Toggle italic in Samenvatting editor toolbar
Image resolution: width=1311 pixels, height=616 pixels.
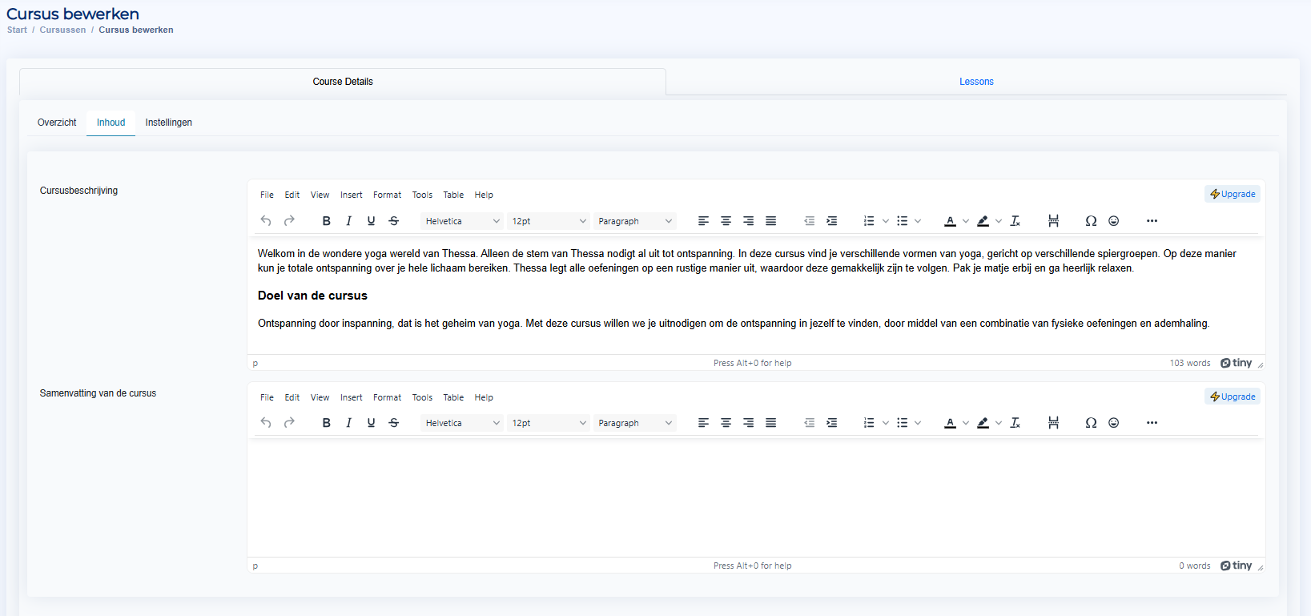pos(348,423)
